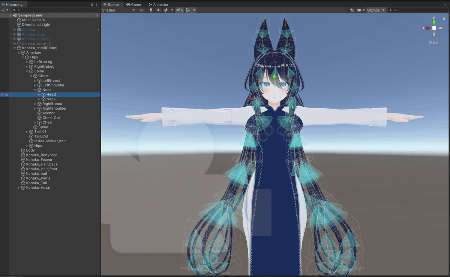
Task: Switch to the Game tab
Action: [134, 4]
